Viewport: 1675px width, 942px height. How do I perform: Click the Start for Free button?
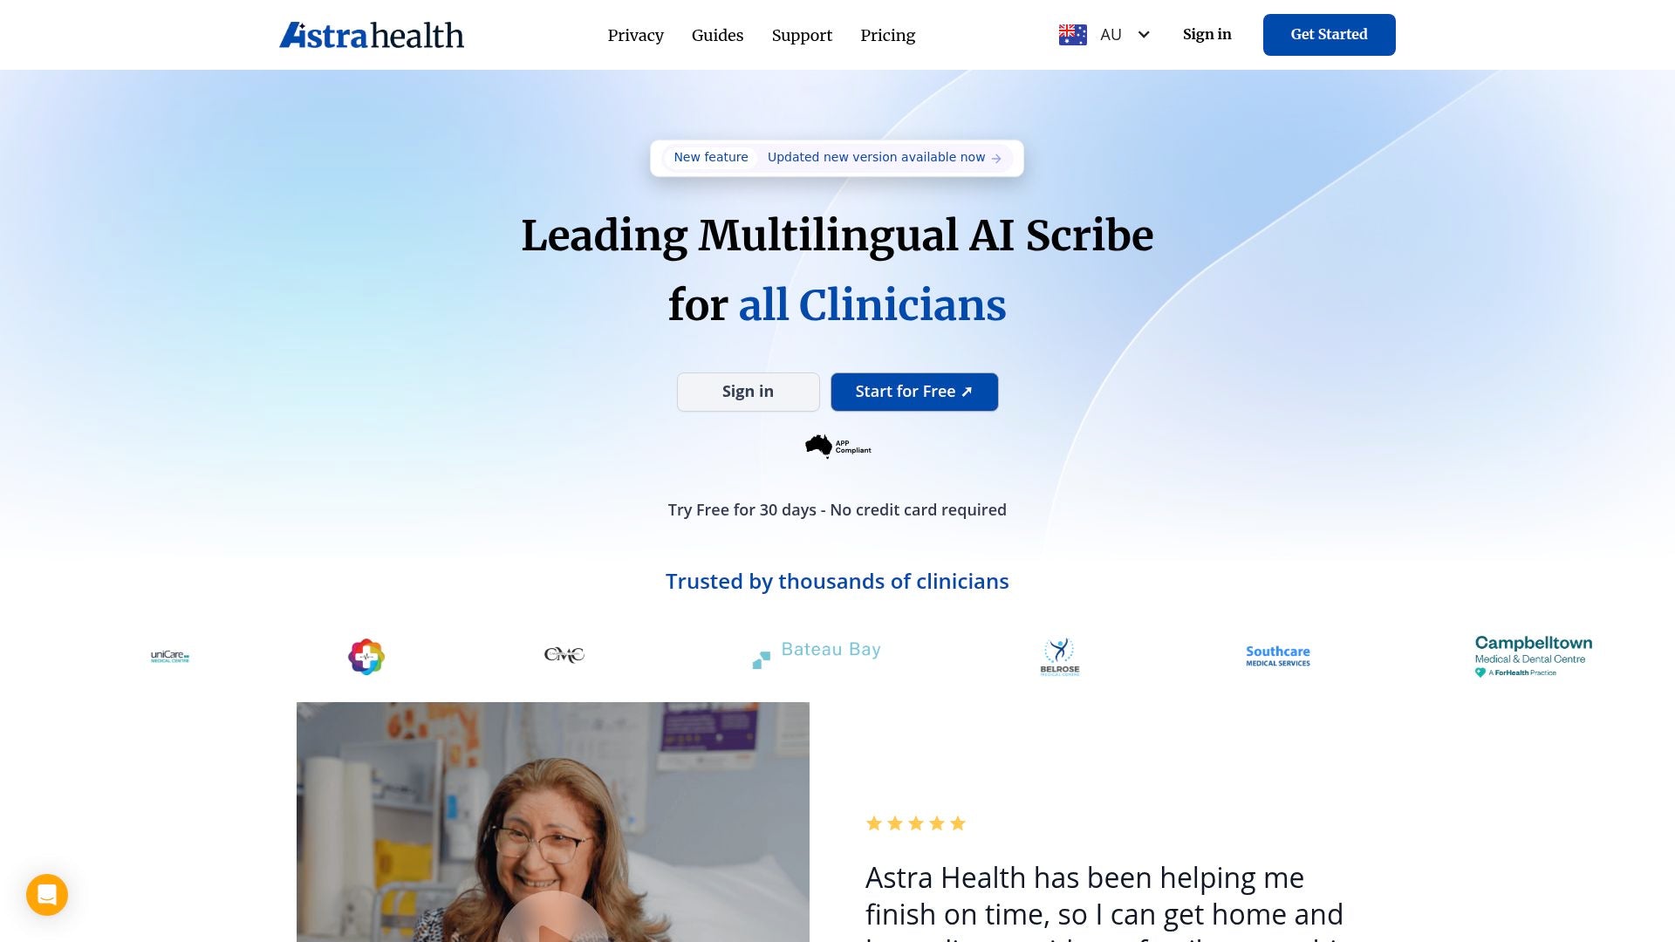click(914, 392)
